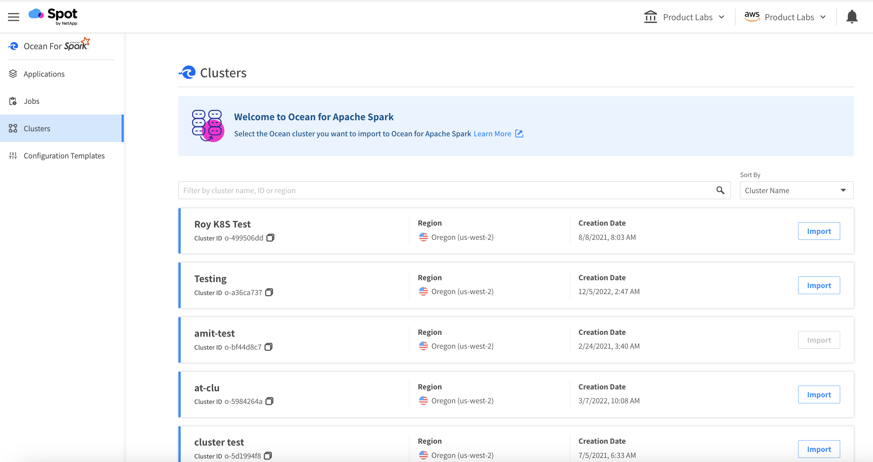
Task: Click the Testing cluster name
Action: [x=210, y=278]
